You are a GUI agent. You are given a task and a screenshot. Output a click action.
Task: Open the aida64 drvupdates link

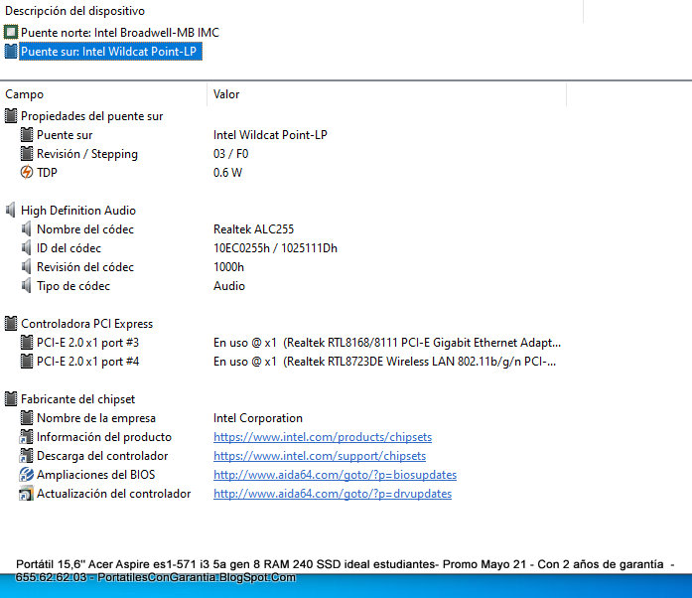pos(333,494)
